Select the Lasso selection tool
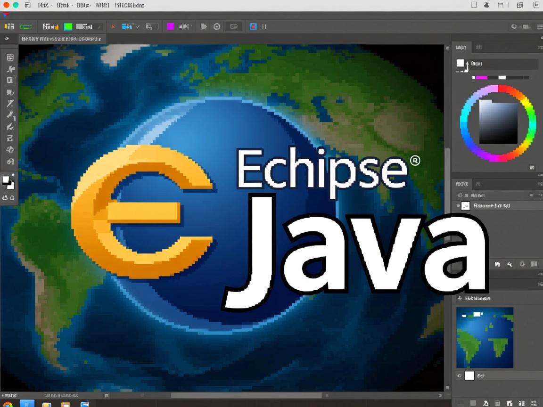 9,69
